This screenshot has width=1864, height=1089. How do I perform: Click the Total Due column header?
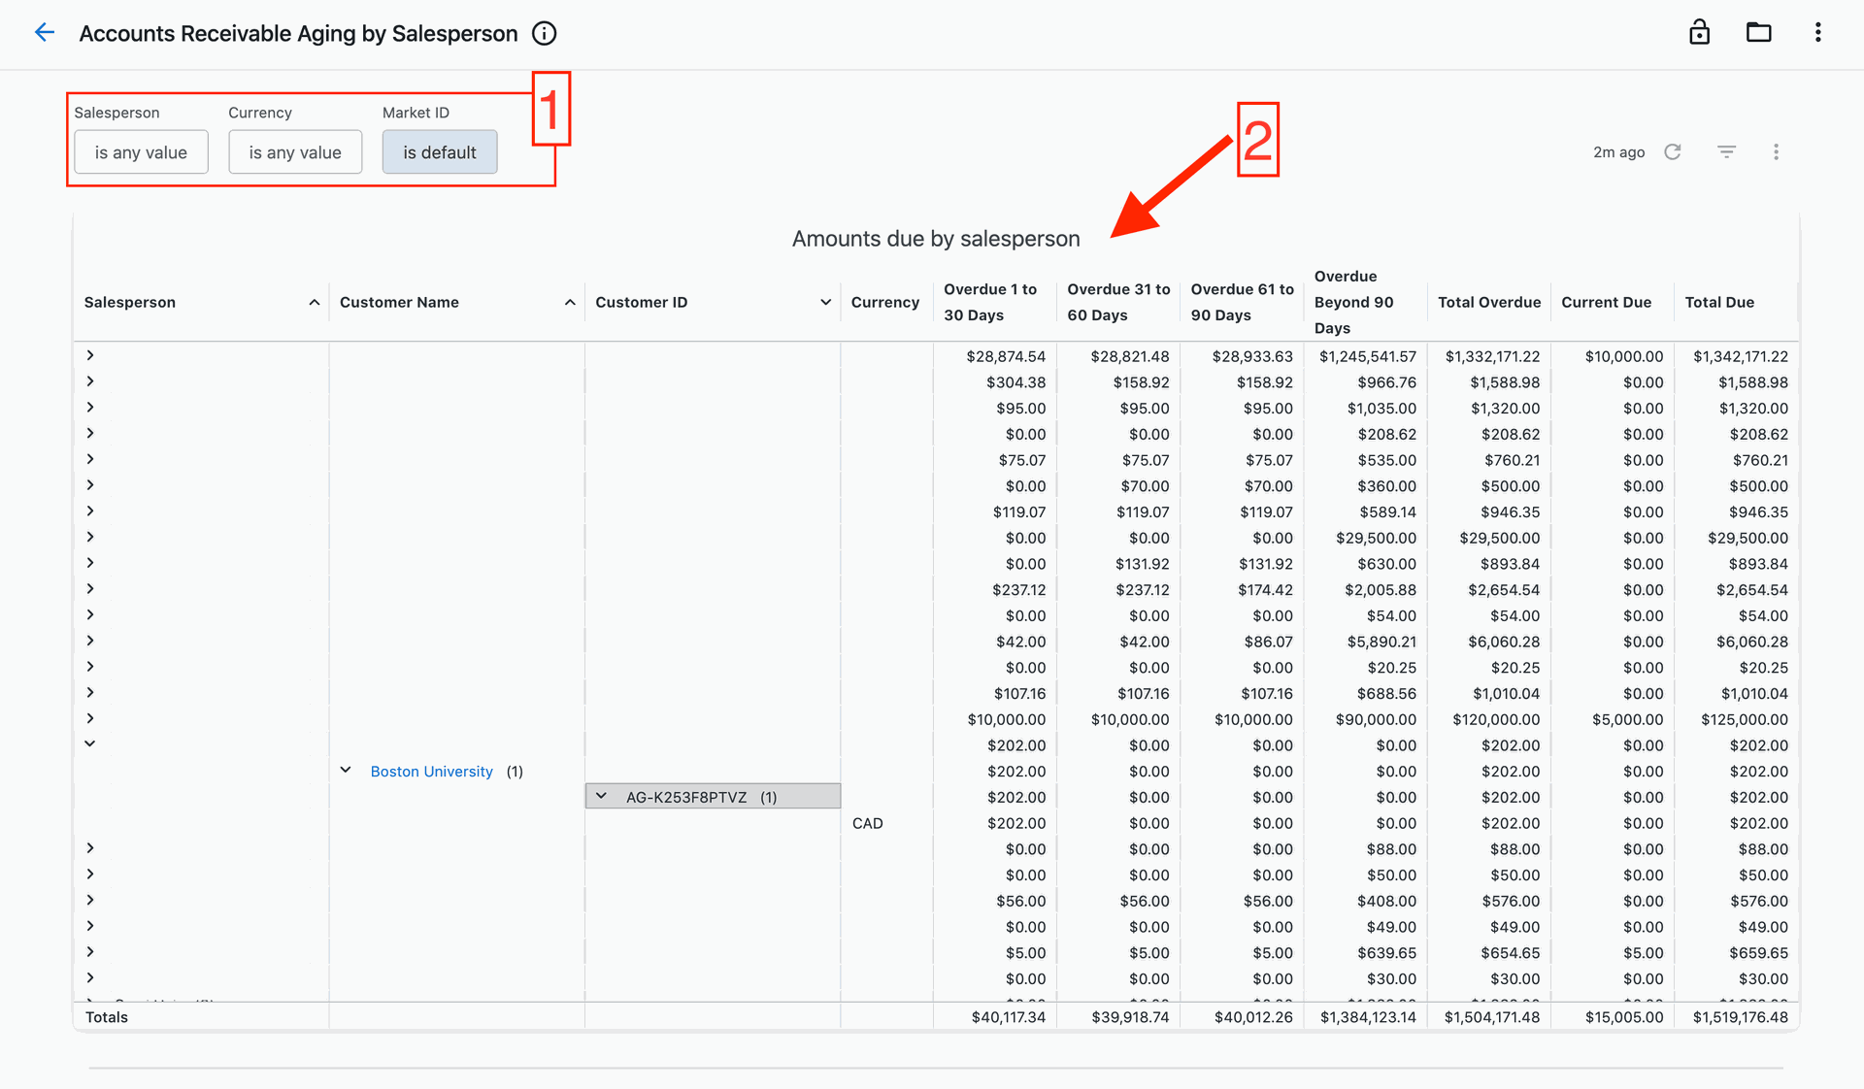tap(1719, 303)
